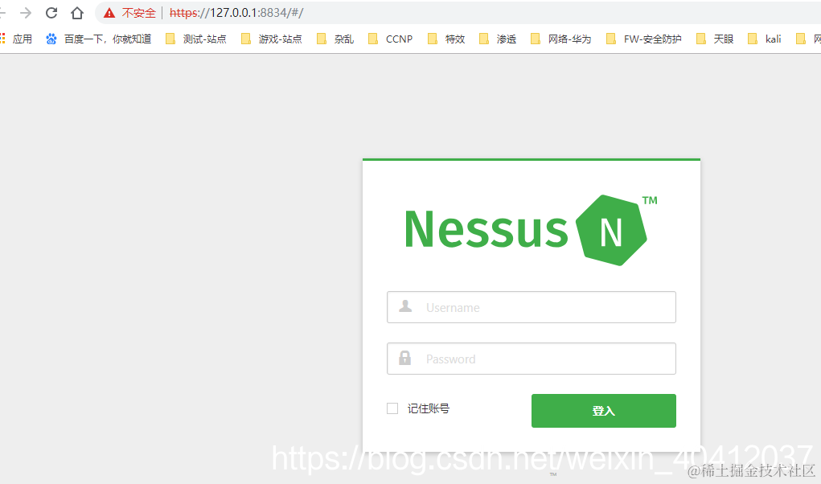
Task: Click the user silhouette icon in Username field
Action: 405,306
